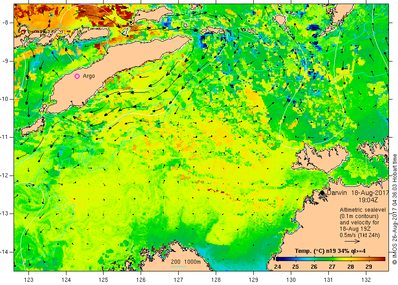Viewport: 398px width, 285px height.
Task: Click longitude label 123 on bottom axis
Action: (28, 280)
